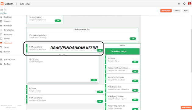This screenshot has width=192, height=110.
Task: Edit the bottom HTML/JavaScript gadget
Action: [x=100, y=101]
